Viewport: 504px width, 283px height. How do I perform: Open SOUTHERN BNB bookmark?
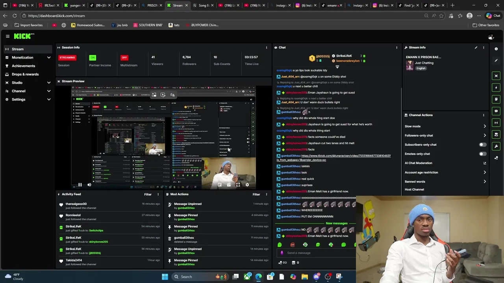coord(148,25)
